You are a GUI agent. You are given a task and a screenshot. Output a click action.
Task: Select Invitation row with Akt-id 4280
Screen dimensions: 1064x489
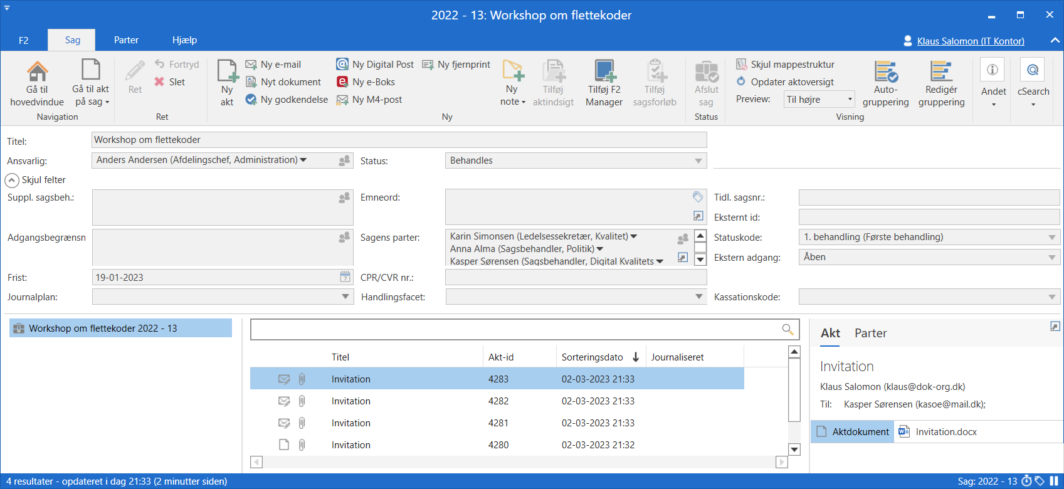497,444
